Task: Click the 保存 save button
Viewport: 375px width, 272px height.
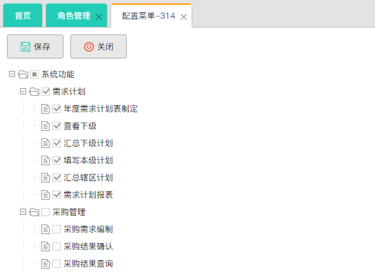Action: click(x=35, y=47)
